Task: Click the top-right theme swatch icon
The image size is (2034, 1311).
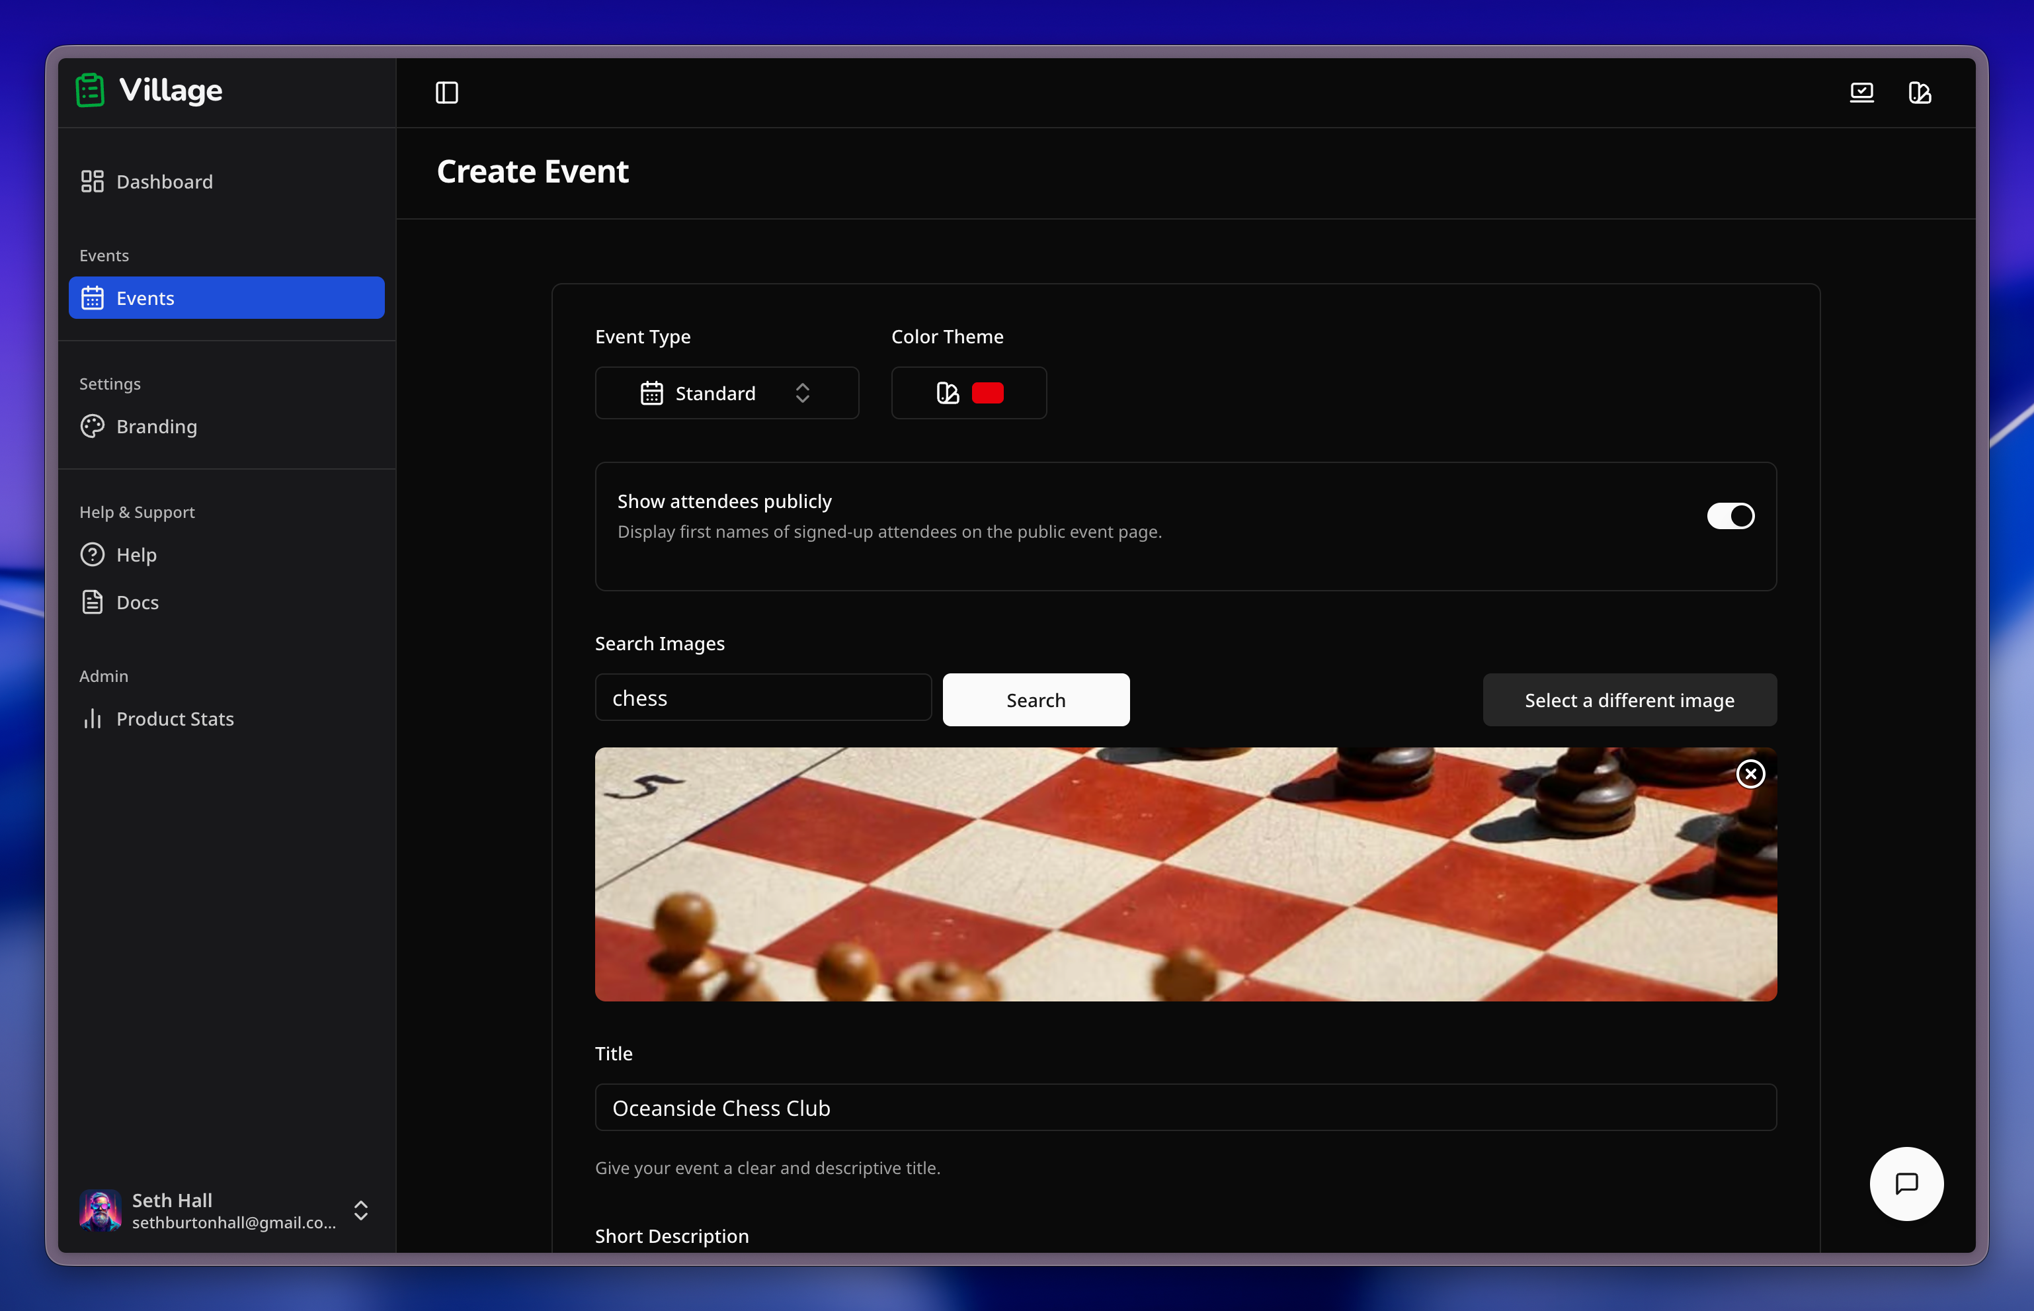Action: point(1919,93)
